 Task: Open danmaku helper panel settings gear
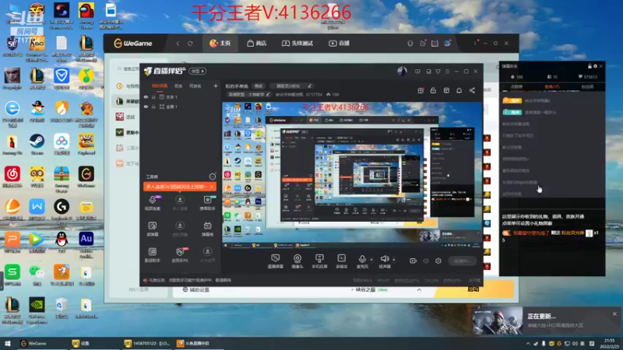point(595,66)
